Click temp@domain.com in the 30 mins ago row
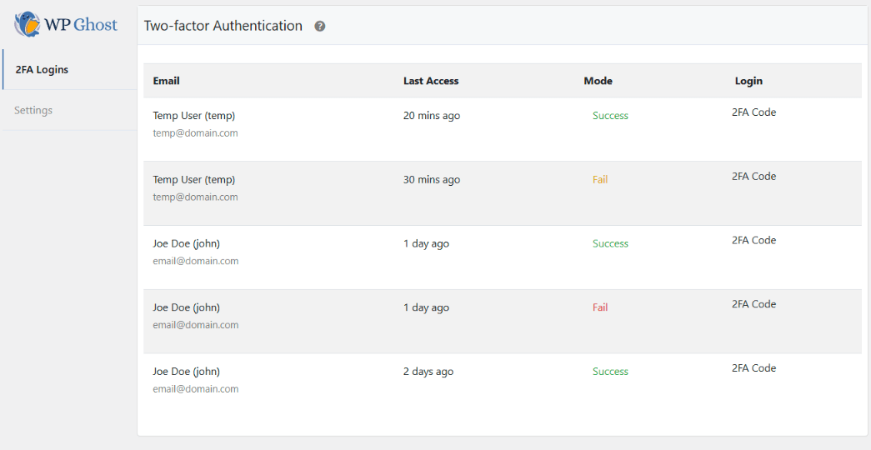The height and width of the screenshot is (450, 871). click(196, 197)
